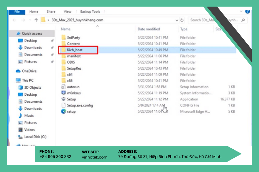Open pinned Documents under Quick access

coord(33,55)
